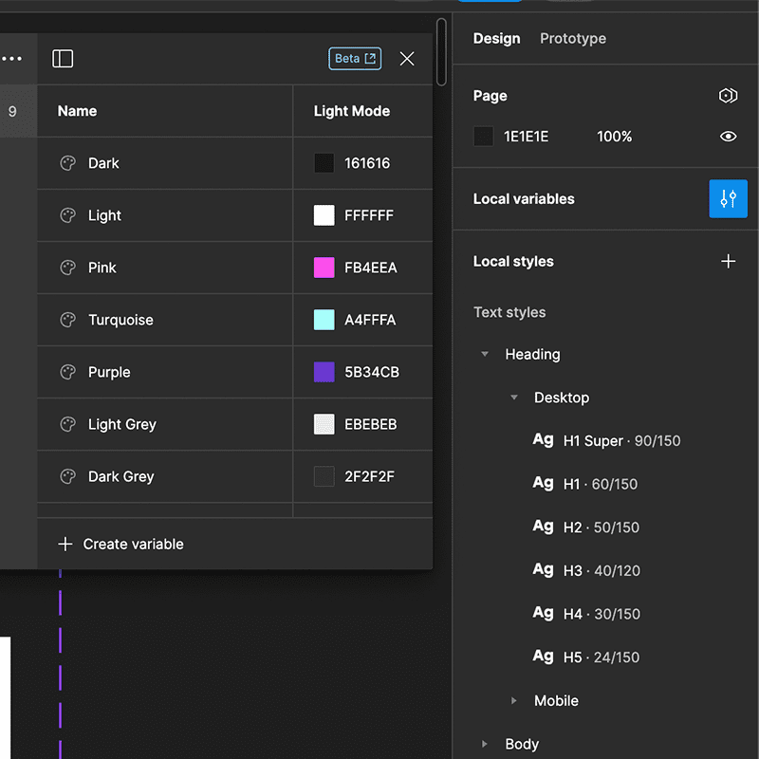The width and height of the screenshot is (759, 759).
Task: Open the more options menu in variables panel
Action: 13,59
